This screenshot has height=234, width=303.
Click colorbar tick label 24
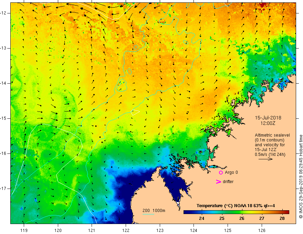201,219
